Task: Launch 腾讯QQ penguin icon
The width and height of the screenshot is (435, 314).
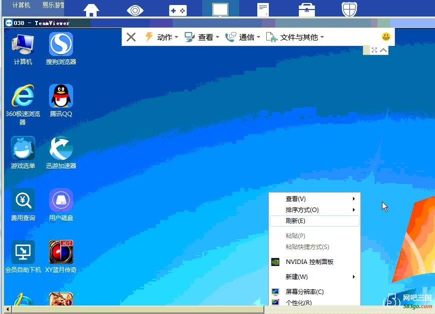Action: click(61, 101)
